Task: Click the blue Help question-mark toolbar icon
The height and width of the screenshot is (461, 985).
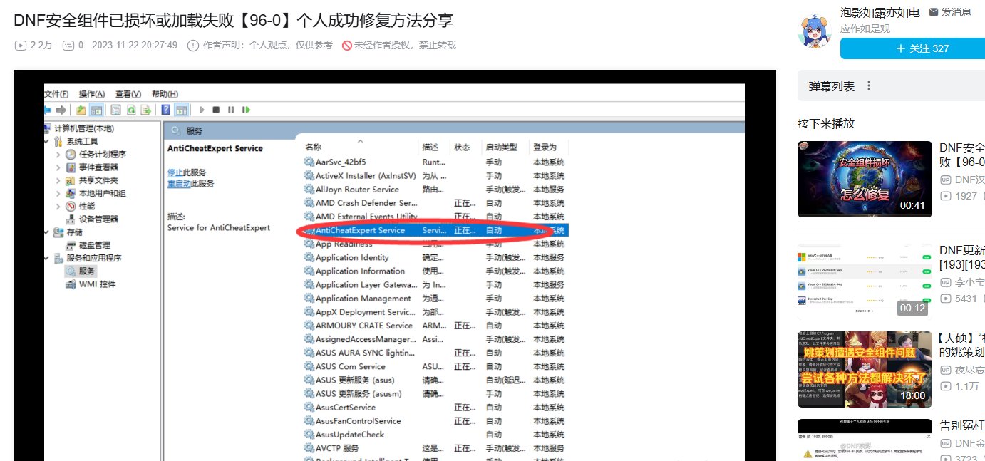Action: click(165, 110)
